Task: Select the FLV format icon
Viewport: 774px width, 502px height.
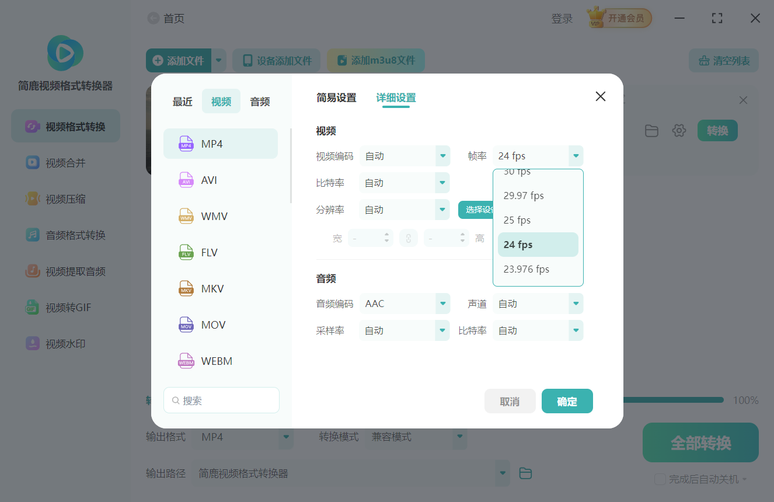Action: click(186, 252)
